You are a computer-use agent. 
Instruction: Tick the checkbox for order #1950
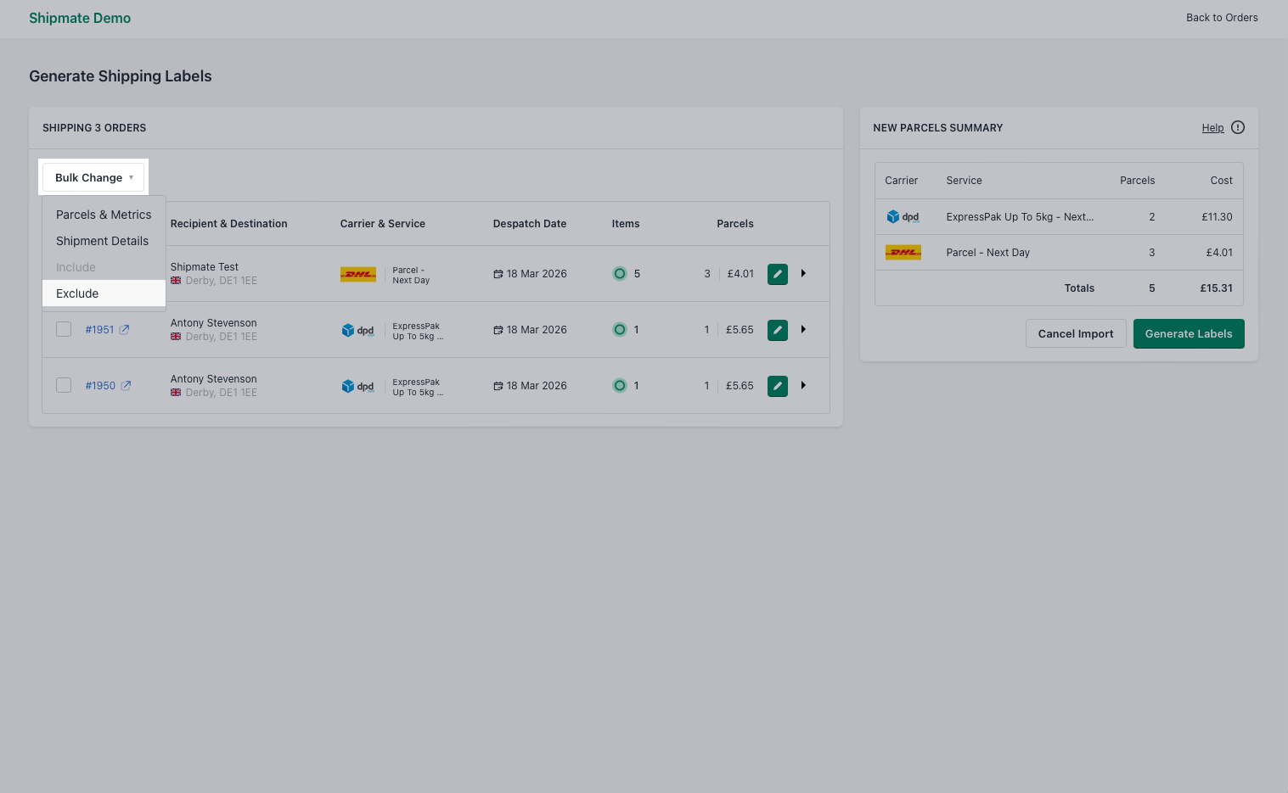point(63,385)
